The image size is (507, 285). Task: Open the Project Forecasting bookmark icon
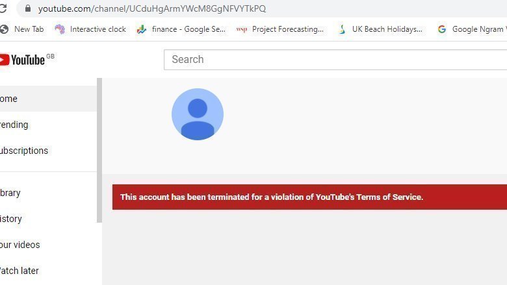242,29
